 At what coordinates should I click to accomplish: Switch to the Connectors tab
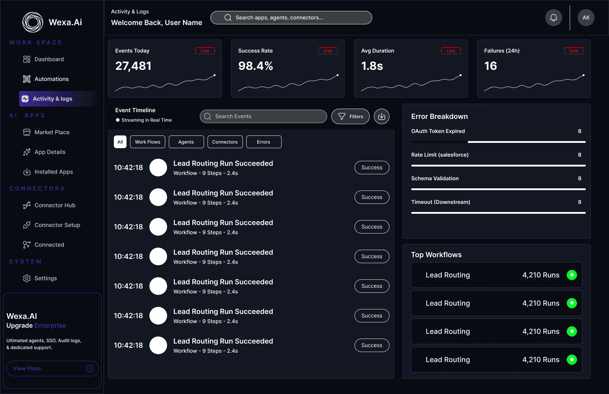pyautogui.click(x=225, y=142)
